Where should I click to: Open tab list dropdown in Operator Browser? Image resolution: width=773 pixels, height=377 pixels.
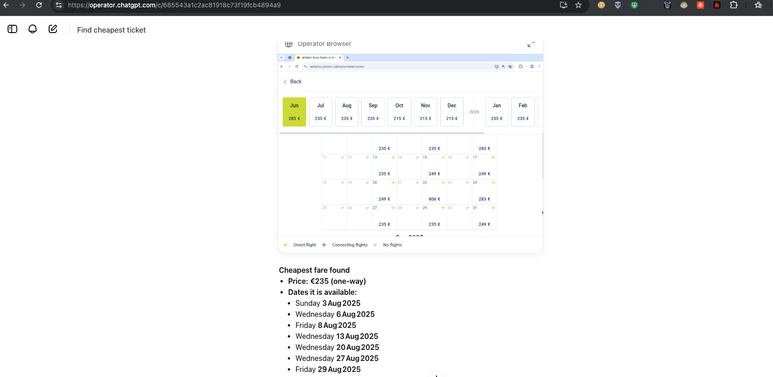(x=281, y=58)
